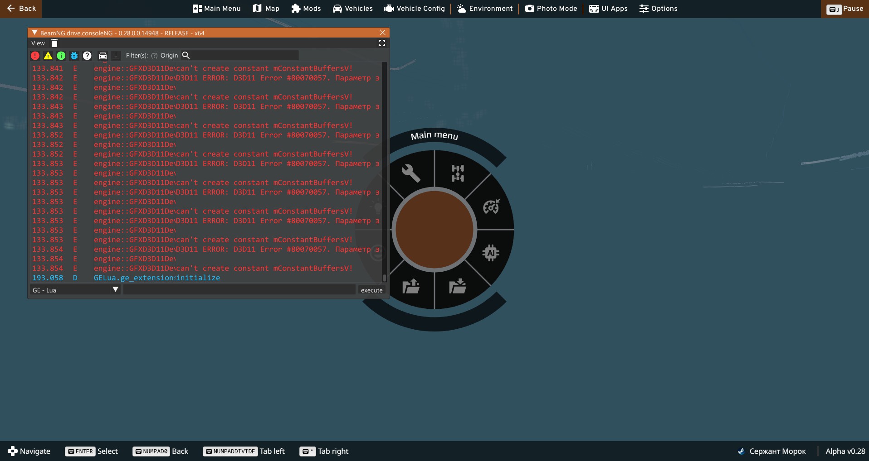Open the Options tab
869x461 pixels.
coord(659,9)
